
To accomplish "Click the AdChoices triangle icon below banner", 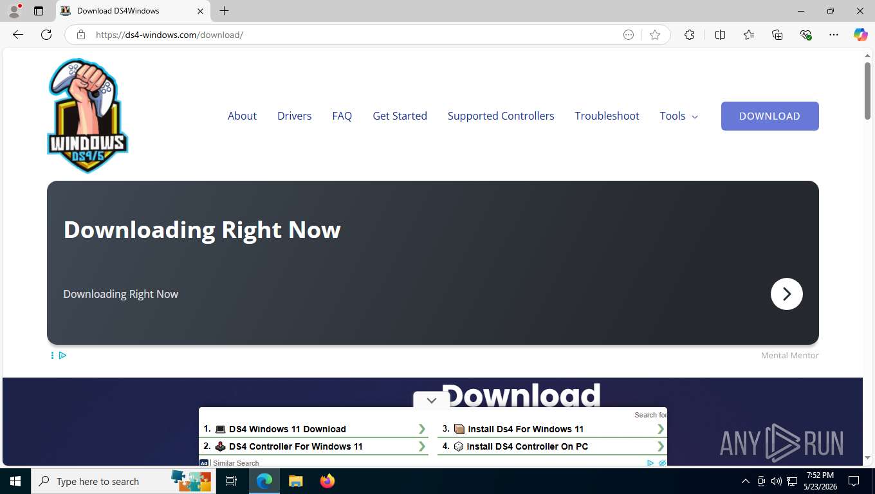I will click(x=62, y=355).
